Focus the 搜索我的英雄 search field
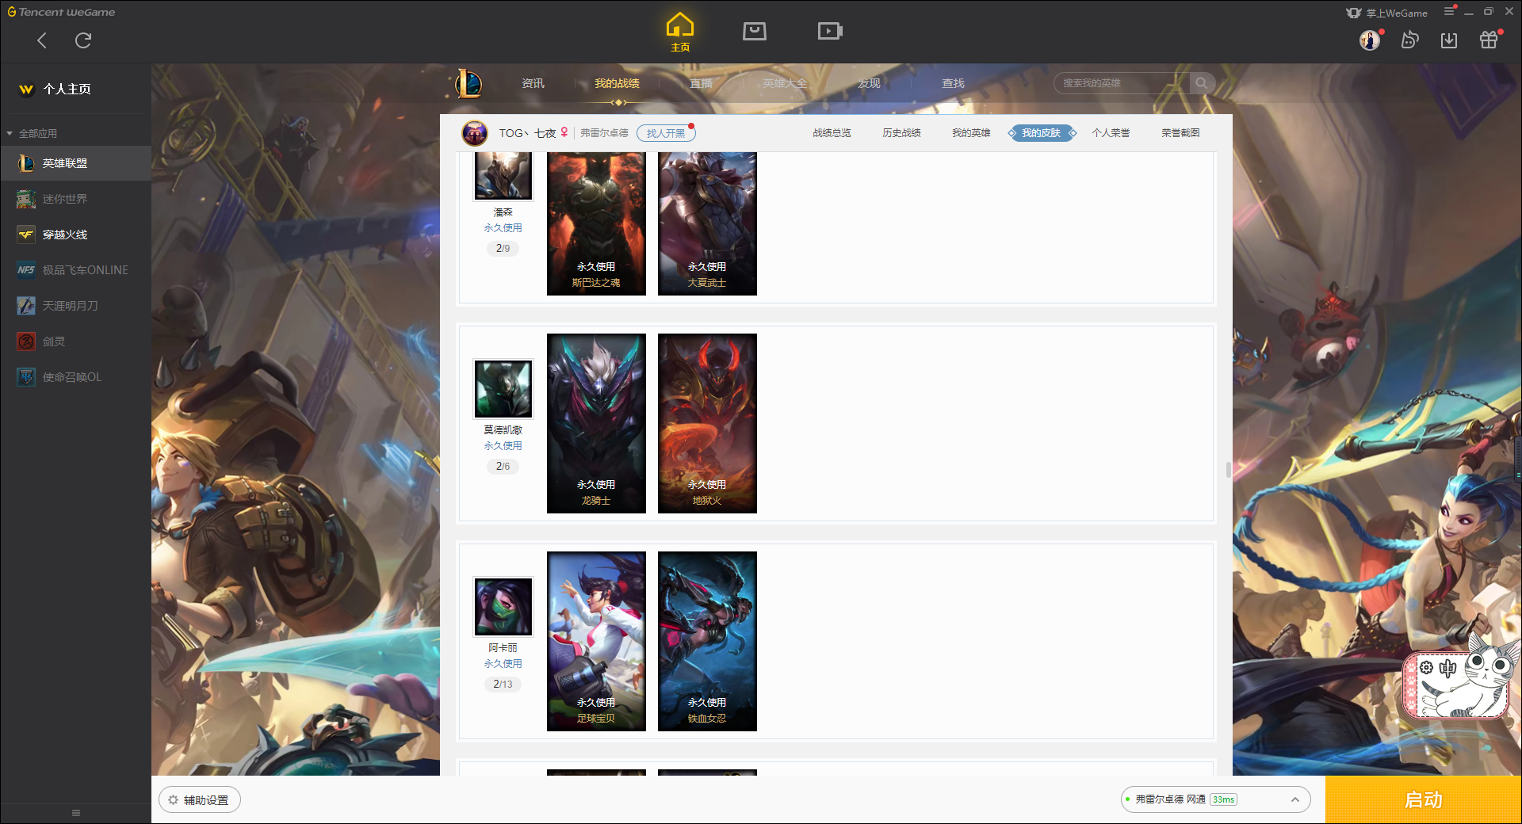Image resolution: width=1522 pixels, height=824 pixels. point(1122,83)
